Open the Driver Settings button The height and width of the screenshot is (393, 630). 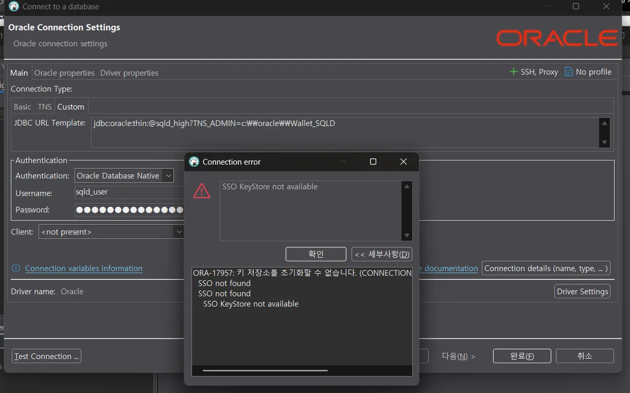click(x=583, y=291)
